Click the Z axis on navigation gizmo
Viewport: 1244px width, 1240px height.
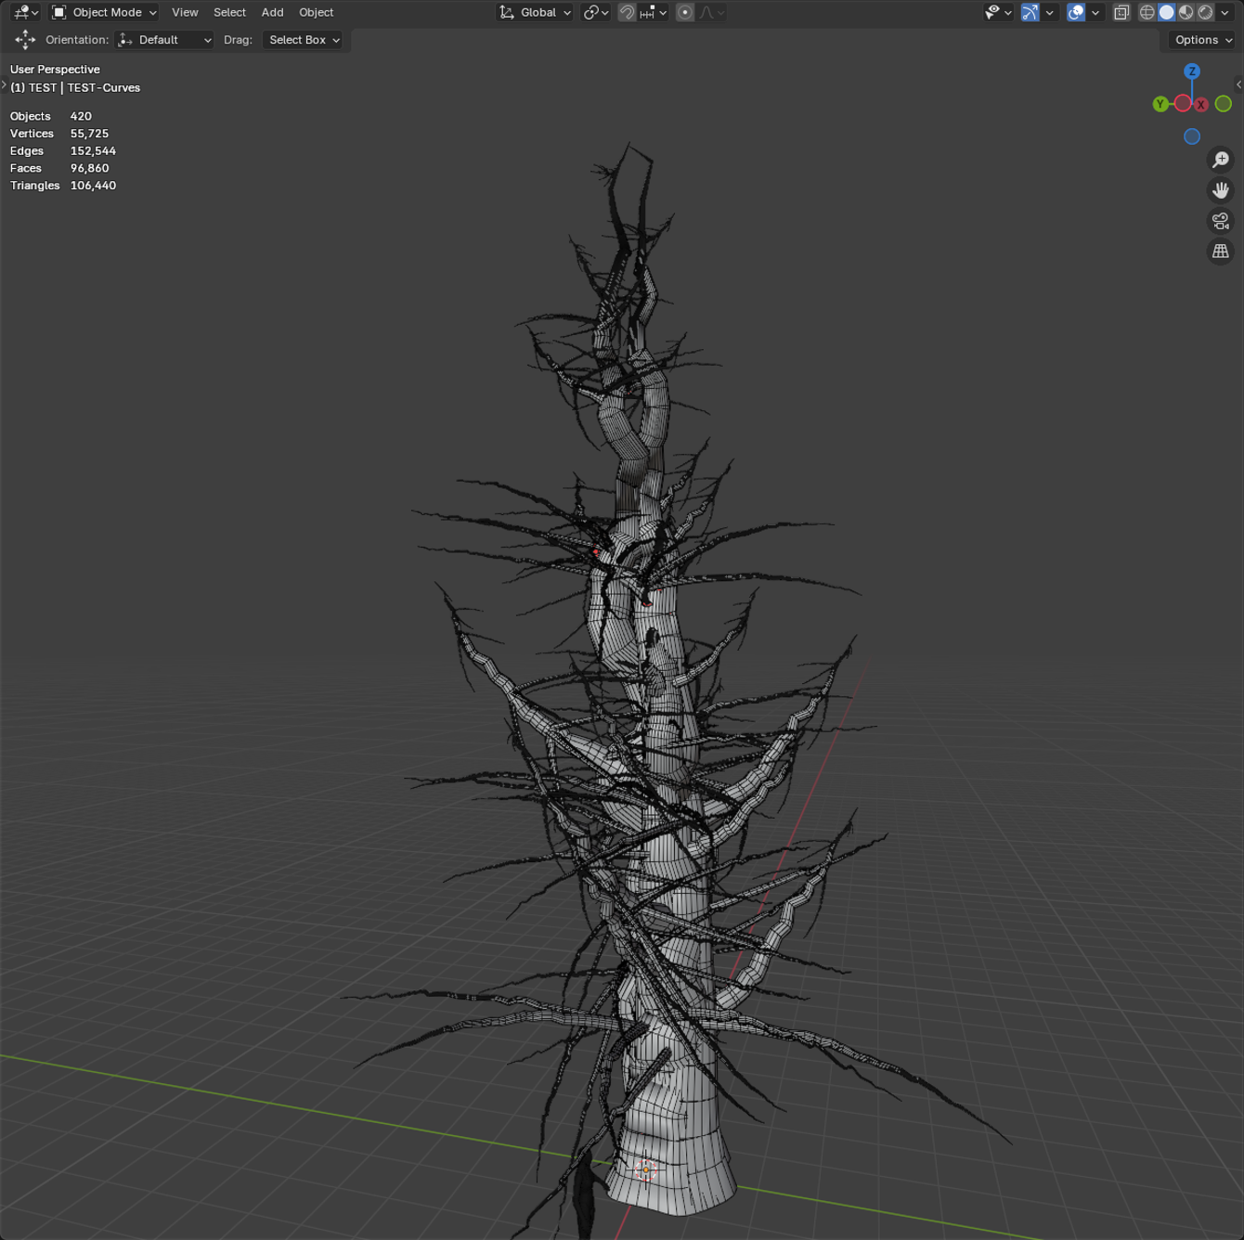(x=1192, y=71)
